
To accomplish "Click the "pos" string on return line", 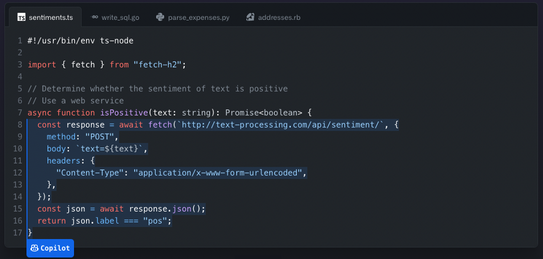I will pos(155,221).
